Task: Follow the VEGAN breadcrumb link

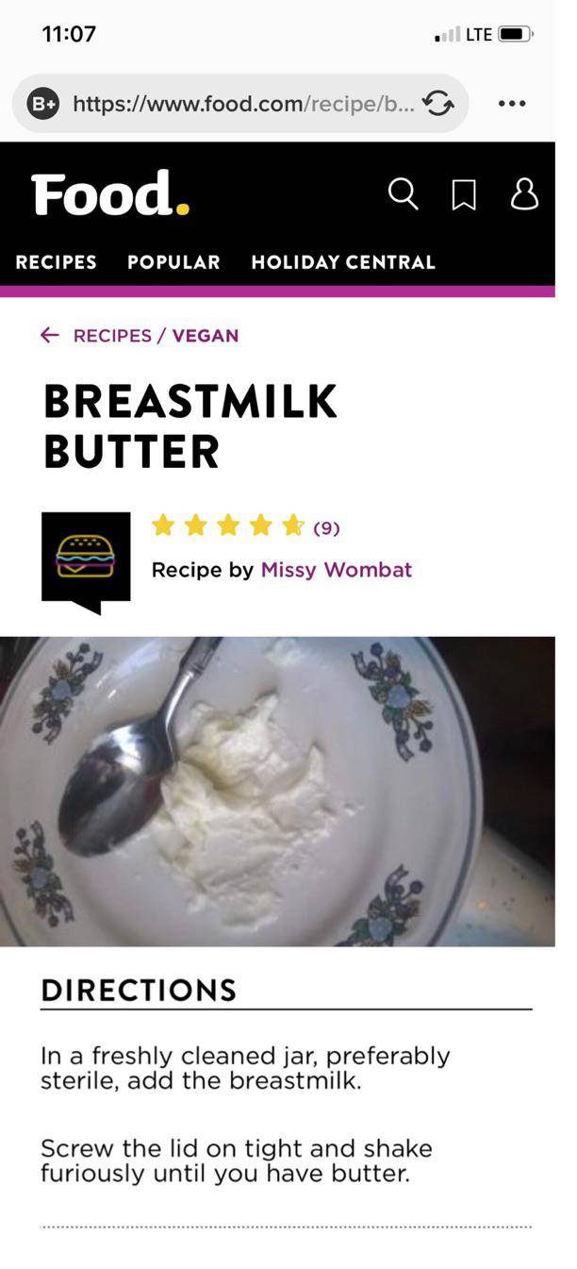Action: coord(206,336)
